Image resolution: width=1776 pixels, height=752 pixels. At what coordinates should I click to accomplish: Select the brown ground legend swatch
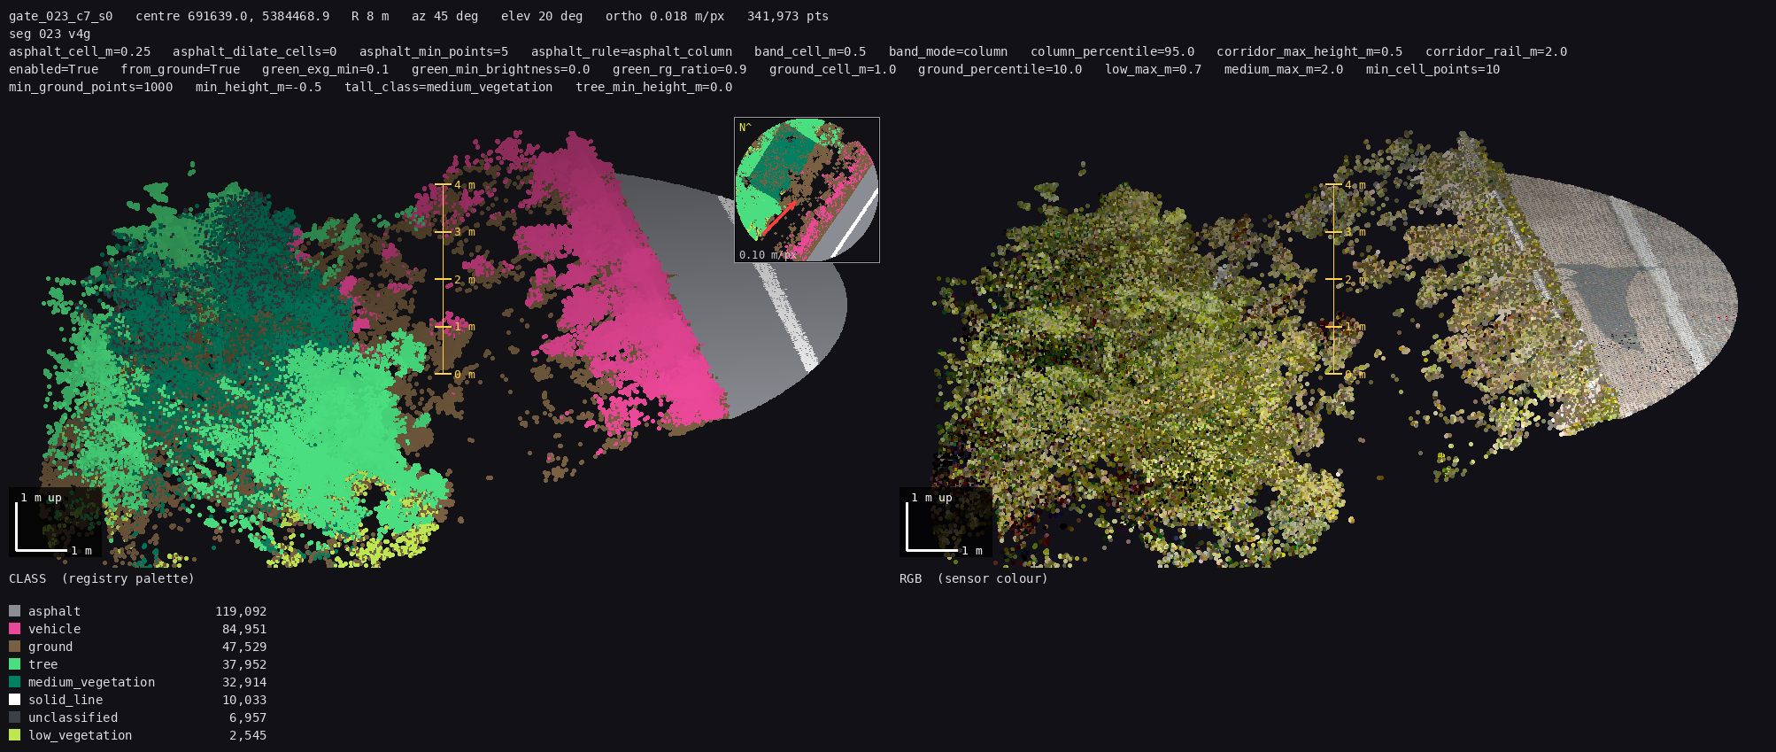(x=14, y=647)
